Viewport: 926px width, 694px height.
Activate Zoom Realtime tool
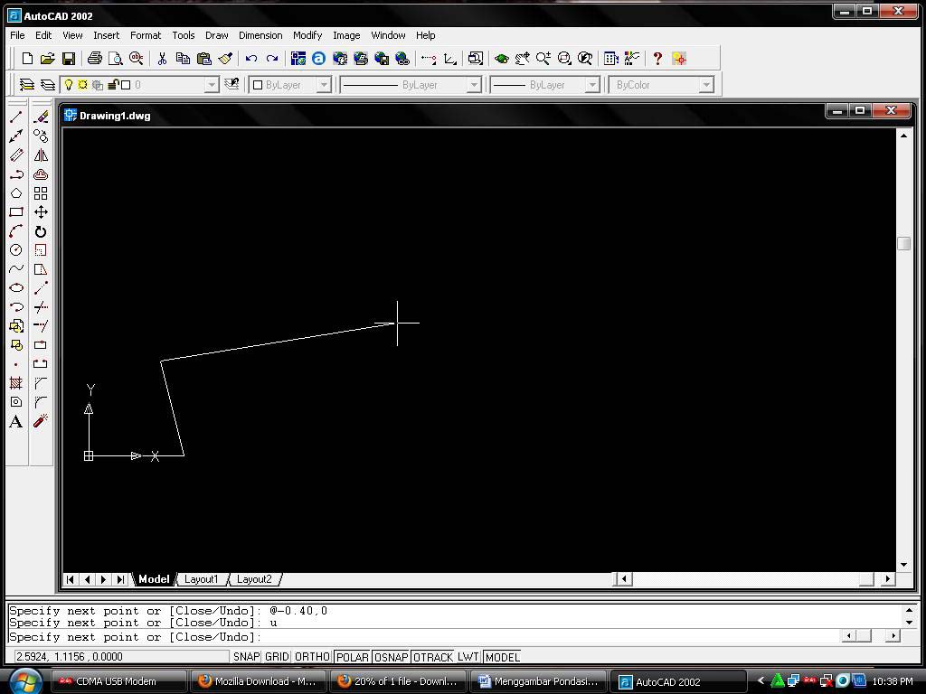543,59
